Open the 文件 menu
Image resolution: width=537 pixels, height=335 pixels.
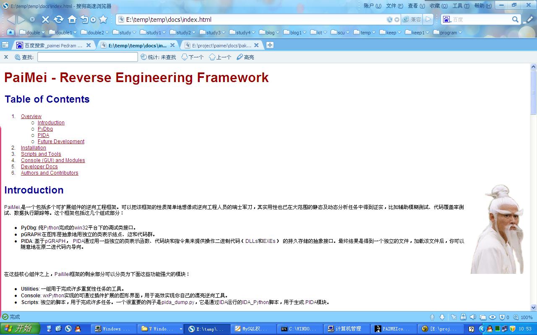[x=394, y=6]
